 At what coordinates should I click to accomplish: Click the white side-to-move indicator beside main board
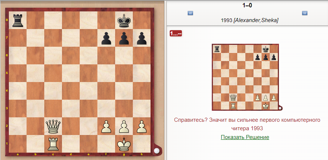click(x=156, y=150)
